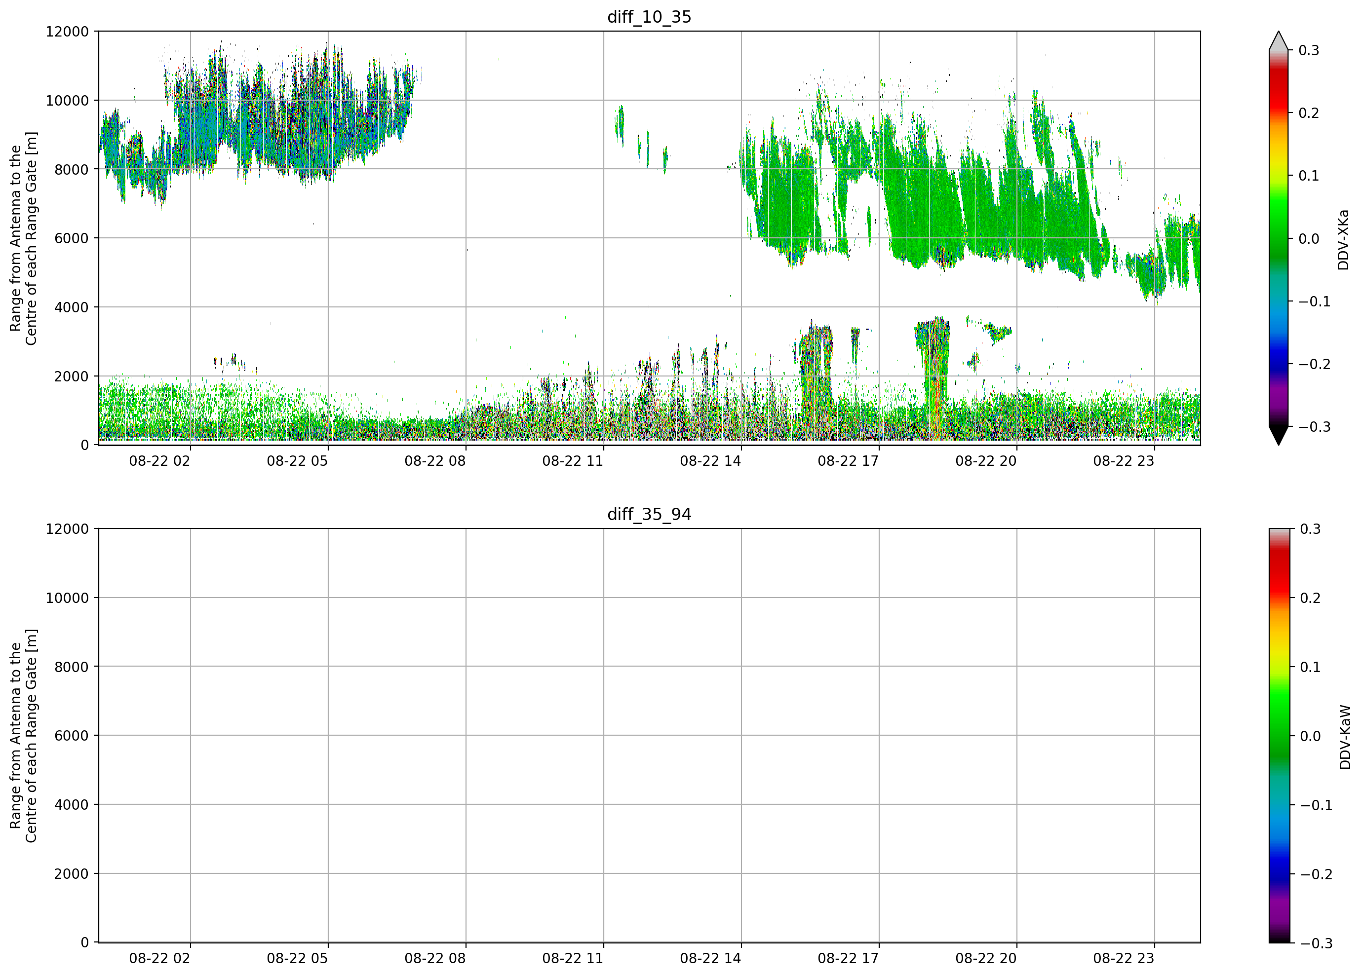
Task: Click the diff_35_94 plot title
Action: coord(649,515)
